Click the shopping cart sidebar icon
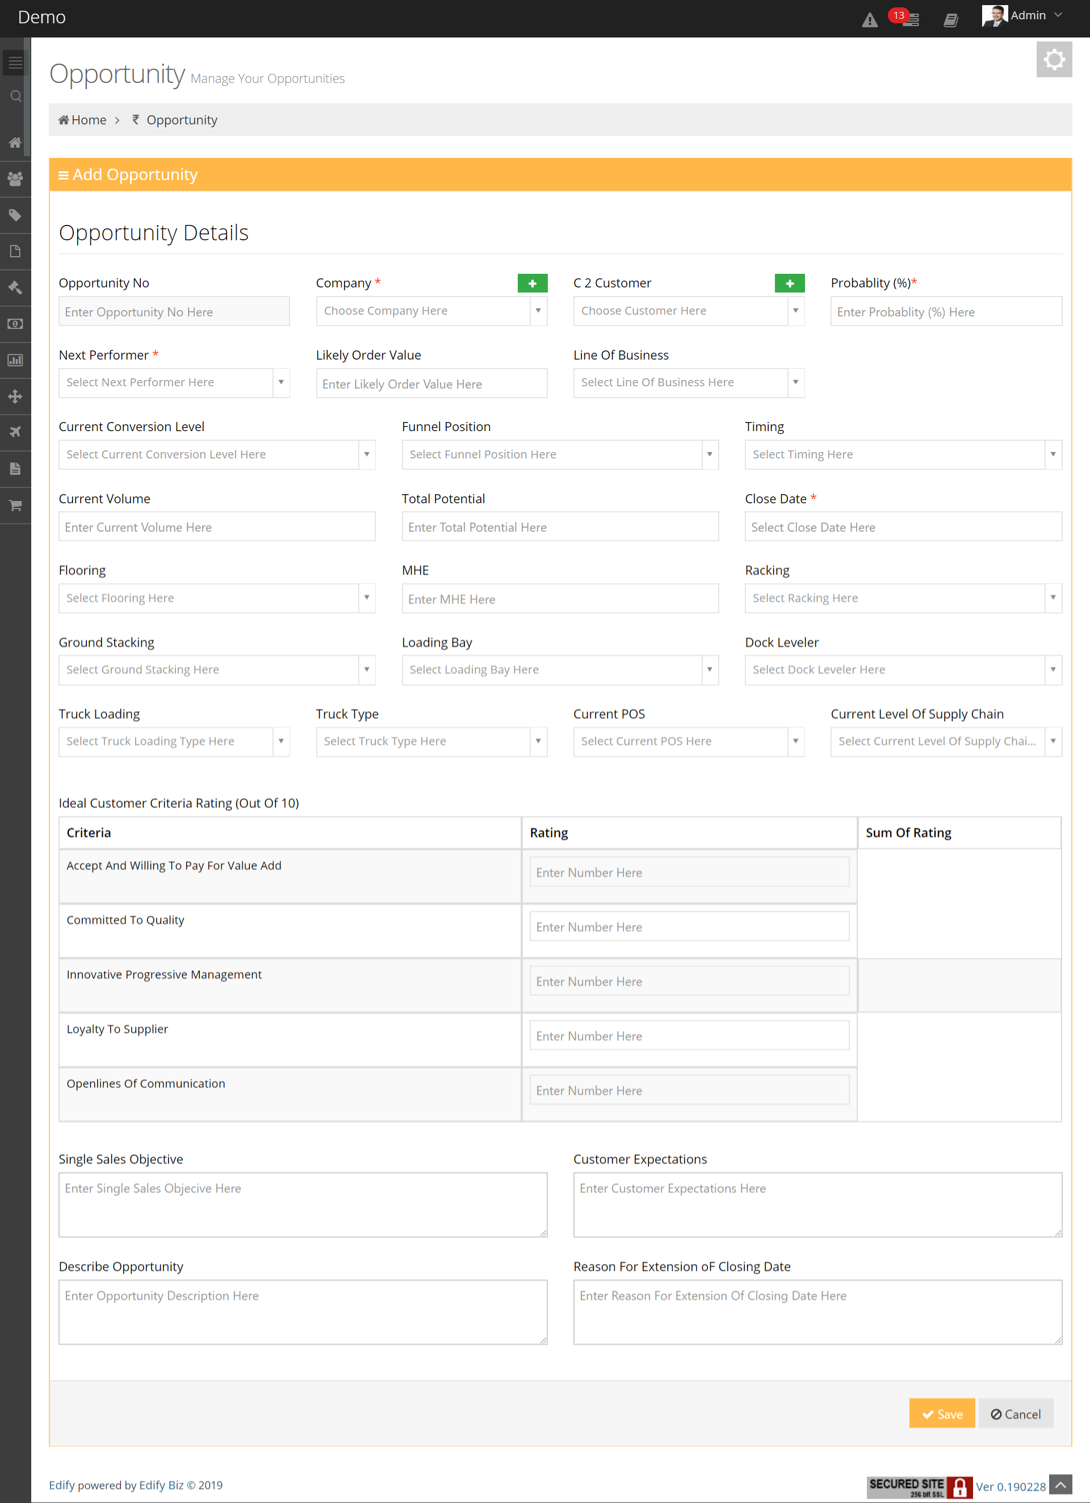The height and width of the screenshot is (1503, 1090). pyautogui.click(x=15, y=506)
